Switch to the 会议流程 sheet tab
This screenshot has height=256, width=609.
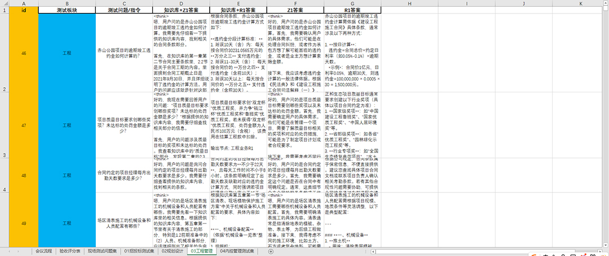43,251
